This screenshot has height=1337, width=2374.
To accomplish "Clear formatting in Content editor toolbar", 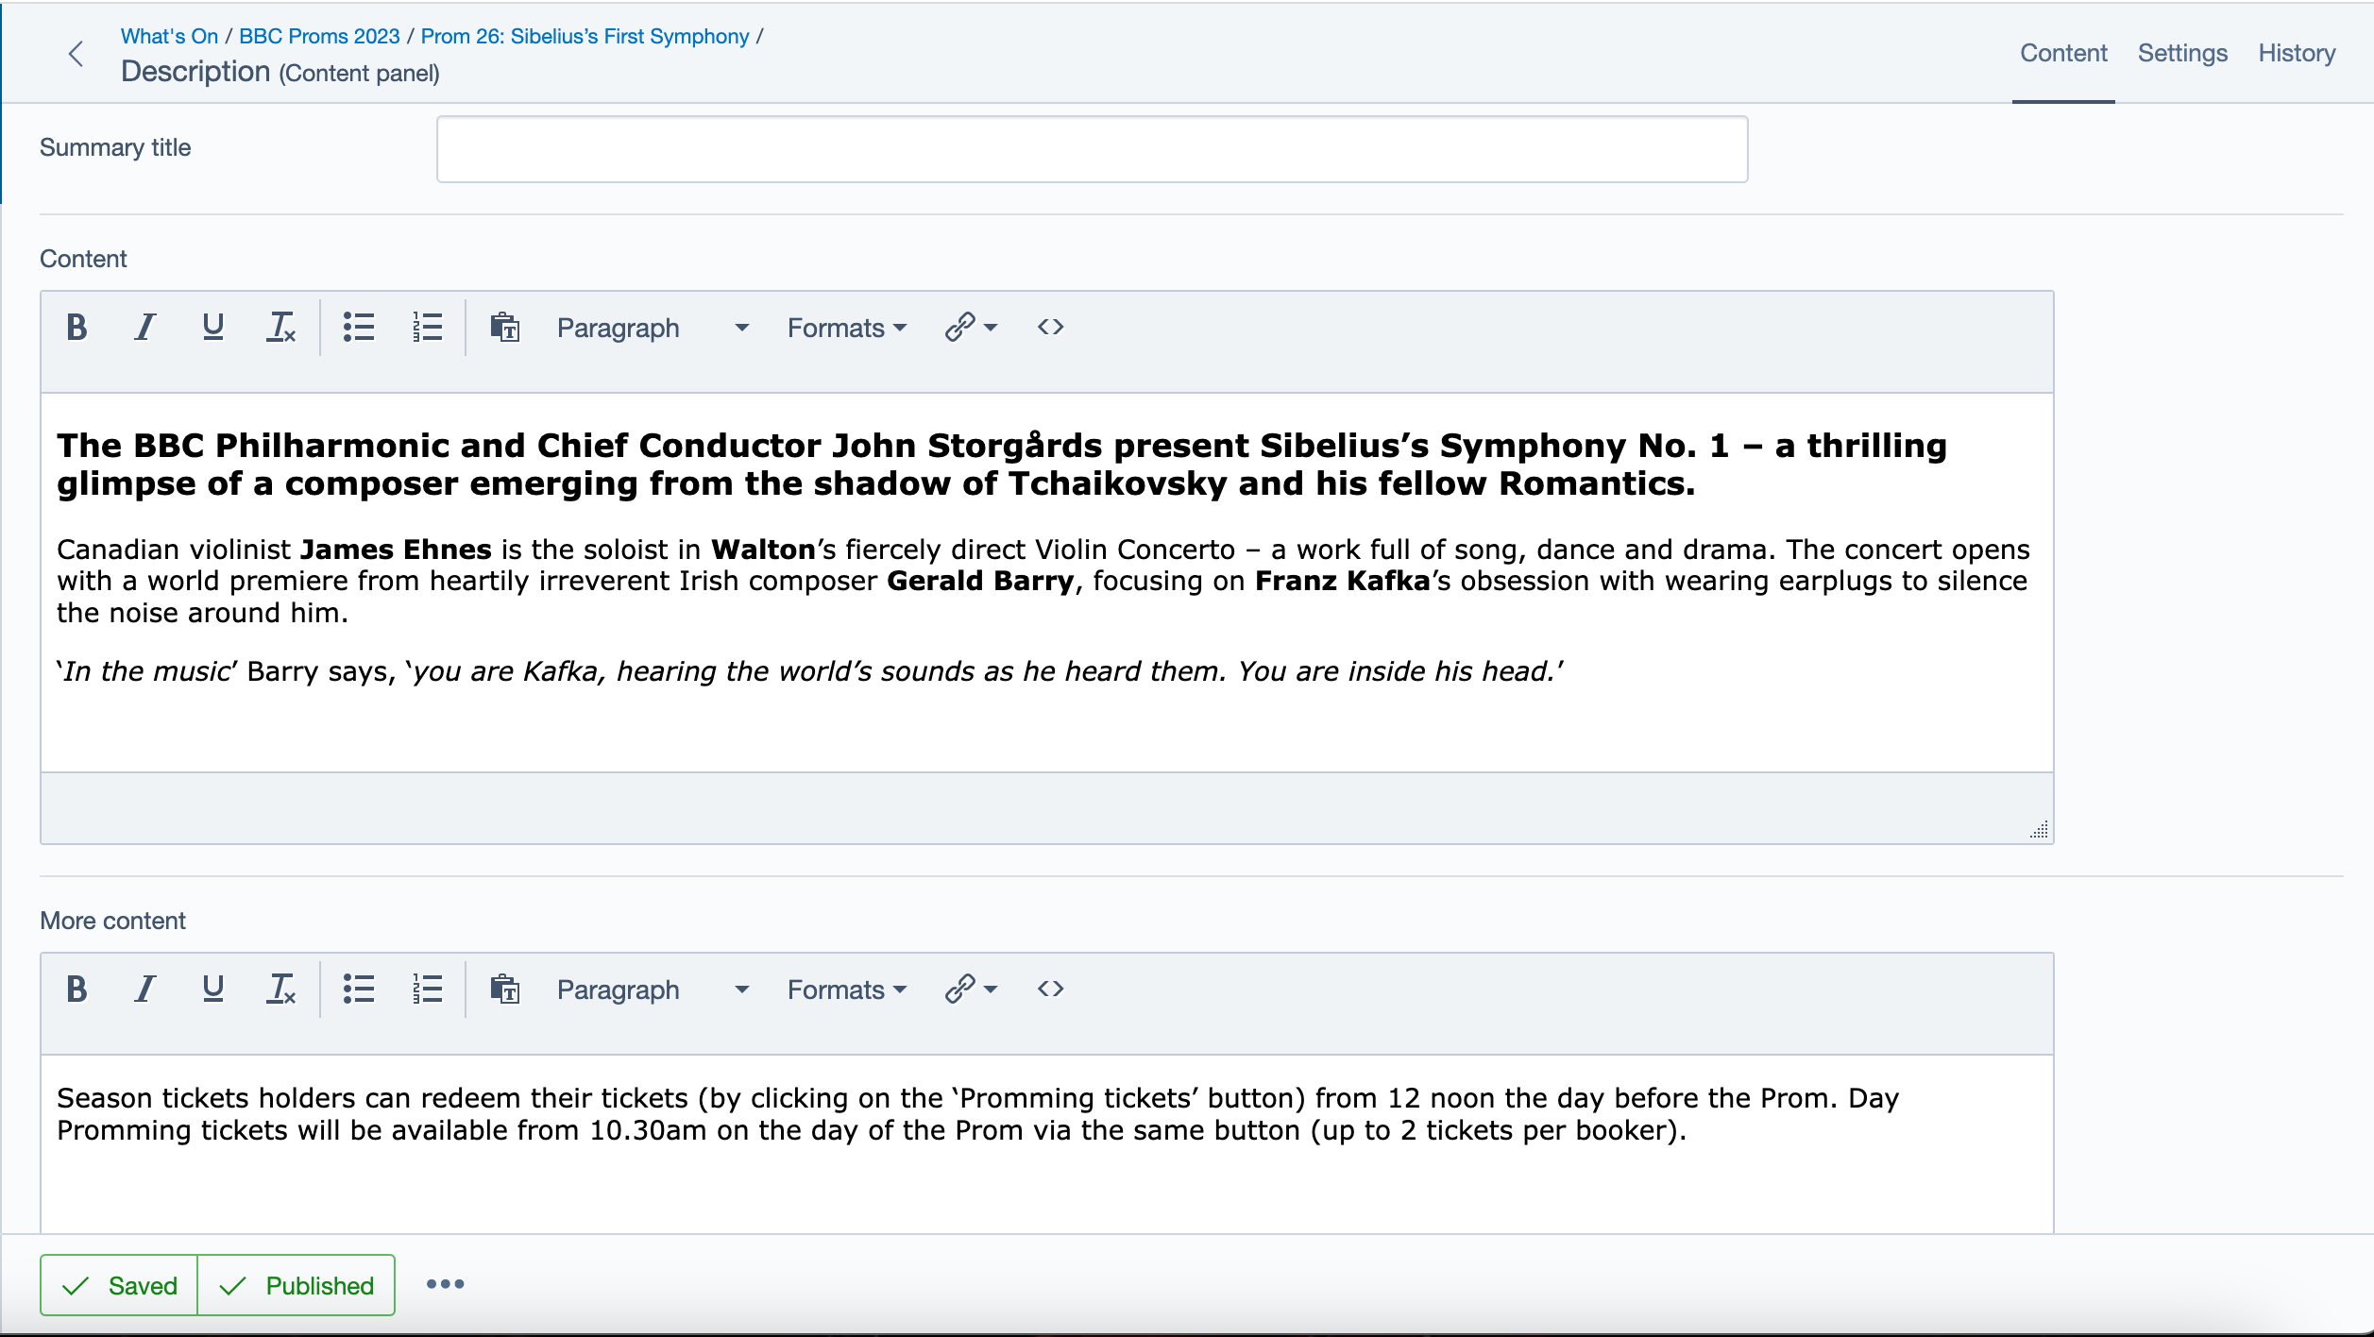I will (x=280, y=328).
